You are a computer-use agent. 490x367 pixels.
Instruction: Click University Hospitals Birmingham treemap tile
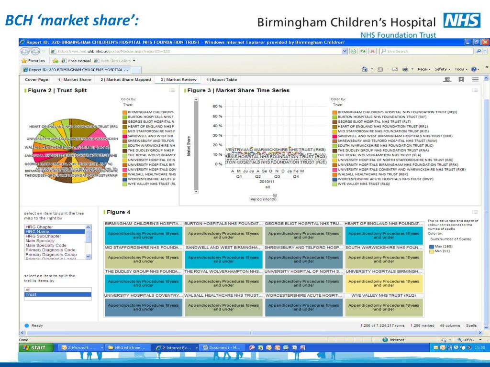(x=384, y=283)
